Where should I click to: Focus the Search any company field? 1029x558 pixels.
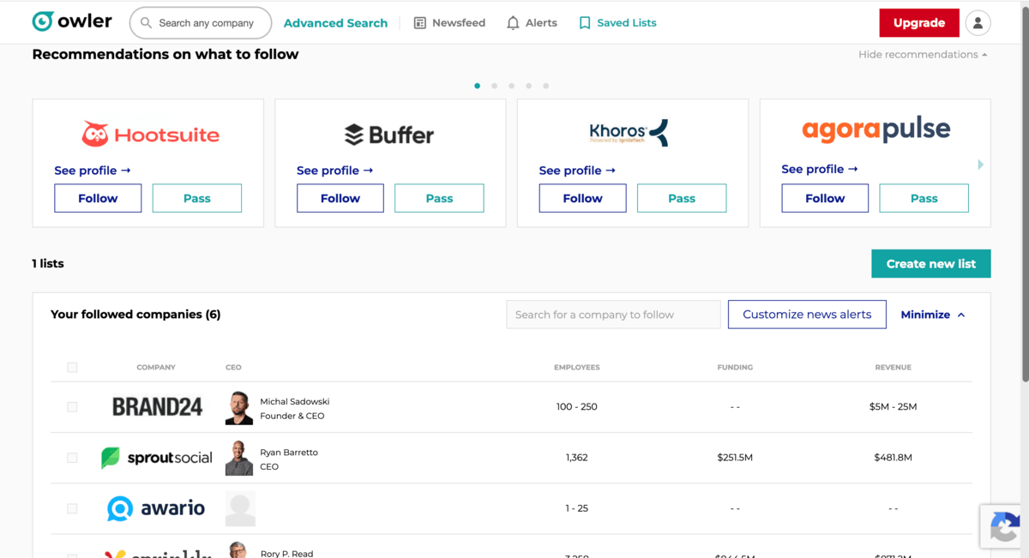tap(201, 23)
